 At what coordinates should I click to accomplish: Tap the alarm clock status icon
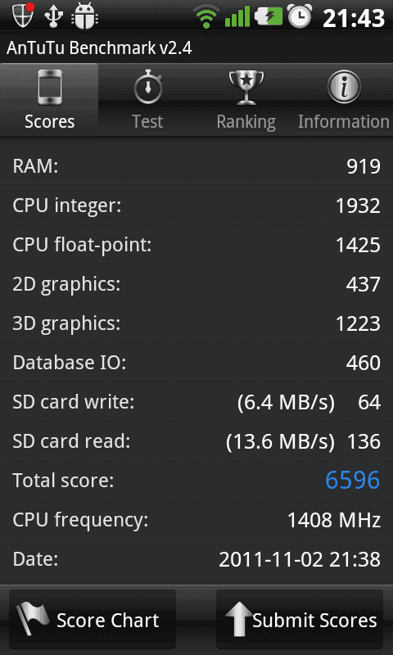[x=300, y=16]
